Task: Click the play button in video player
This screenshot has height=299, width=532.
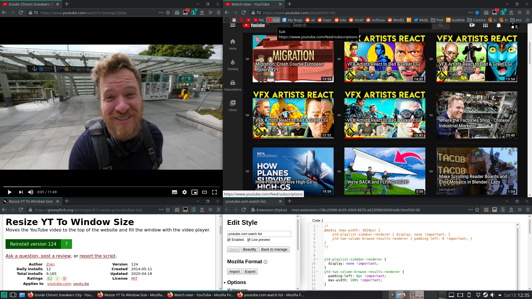Action: click(x=9, y=192)
